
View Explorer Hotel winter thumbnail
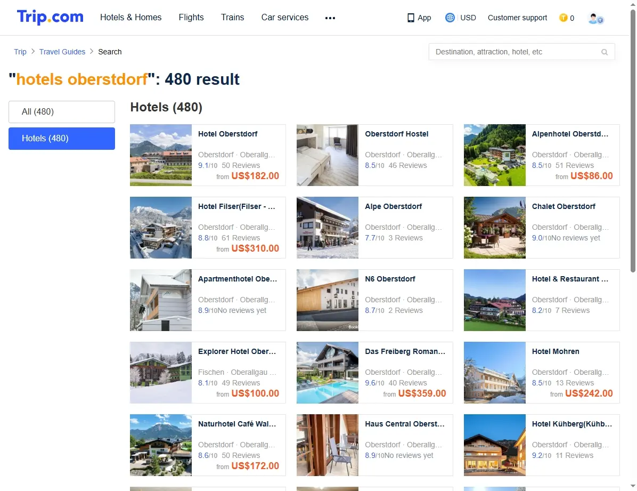161,372
